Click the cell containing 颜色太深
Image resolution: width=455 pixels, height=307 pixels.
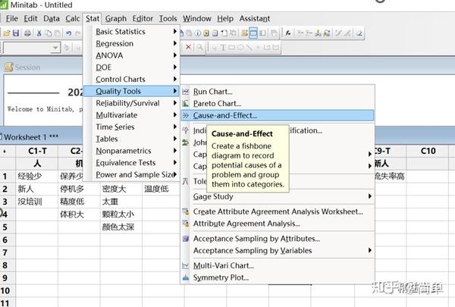121,227
